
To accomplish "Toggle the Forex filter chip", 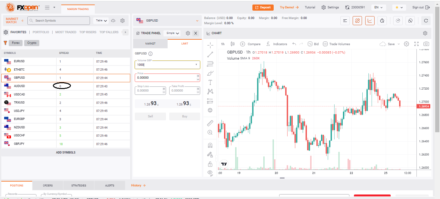I will (16, 43).
